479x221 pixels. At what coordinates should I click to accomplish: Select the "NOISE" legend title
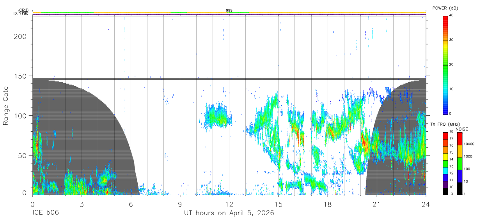(x=461, y=129)
